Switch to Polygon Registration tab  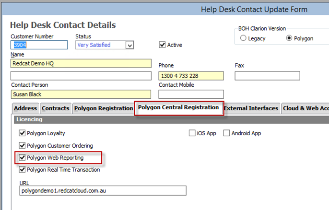[104, 108]
